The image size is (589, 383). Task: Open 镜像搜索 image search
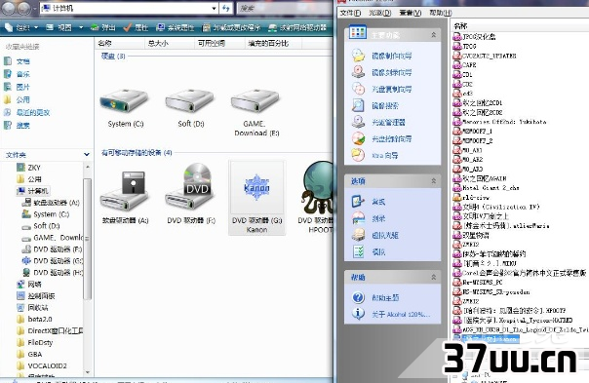tap(385, 105)
